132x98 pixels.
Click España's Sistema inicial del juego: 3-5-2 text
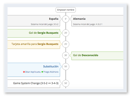coord(45,24)
